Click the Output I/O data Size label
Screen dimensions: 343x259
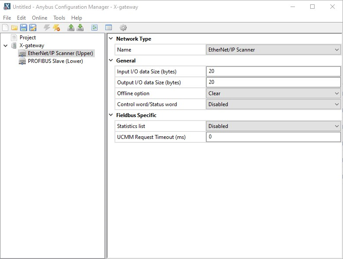click(x=149, y=83)
